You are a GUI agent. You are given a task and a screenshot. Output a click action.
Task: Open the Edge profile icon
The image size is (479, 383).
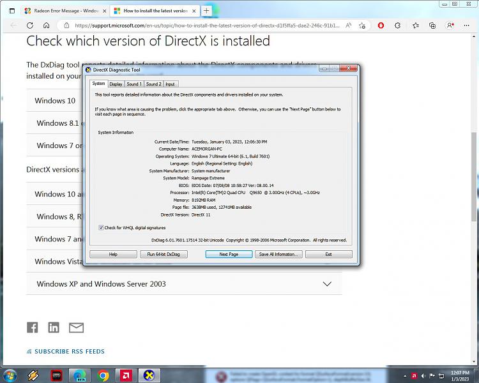click(x=450, y=26)
